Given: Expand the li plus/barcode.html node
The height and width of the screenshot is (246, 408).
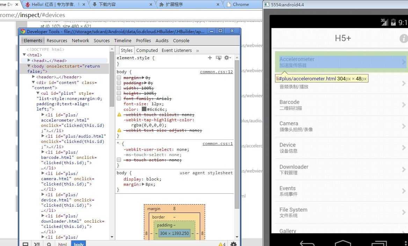Looking at the screenshot, I should 43,152.
